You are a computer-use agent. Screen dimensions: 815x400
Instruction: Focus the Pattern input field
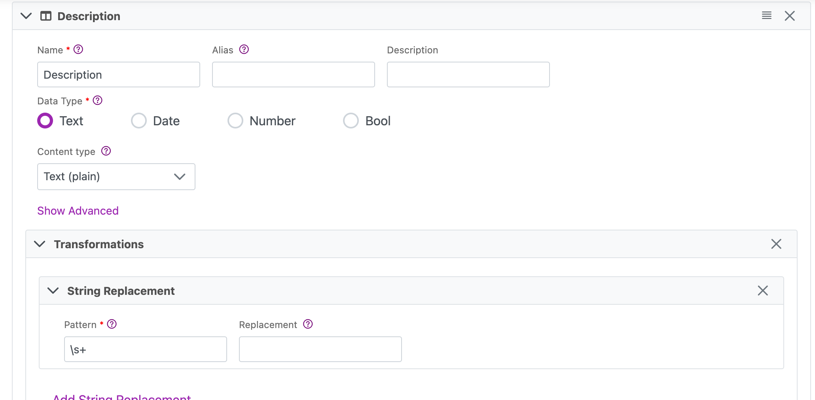pos(146,349)
